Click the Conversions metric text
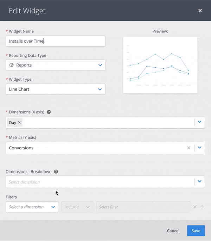The image size is (211, 241). click(x=21, y=148)
